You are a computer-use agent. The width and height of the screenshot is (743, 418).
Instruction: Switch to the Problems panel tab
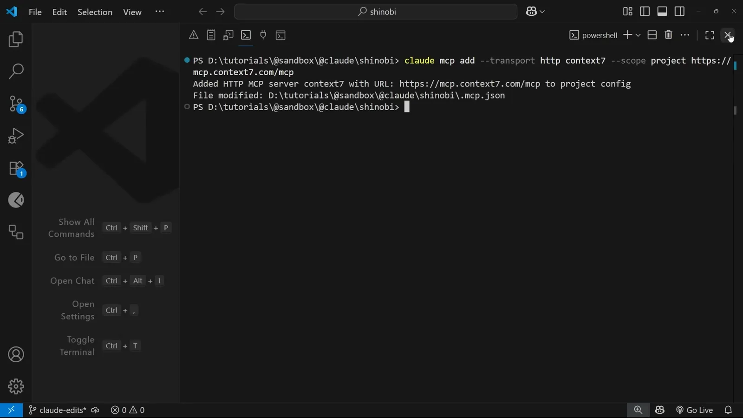pyautogui.click(x=194, y=35)
